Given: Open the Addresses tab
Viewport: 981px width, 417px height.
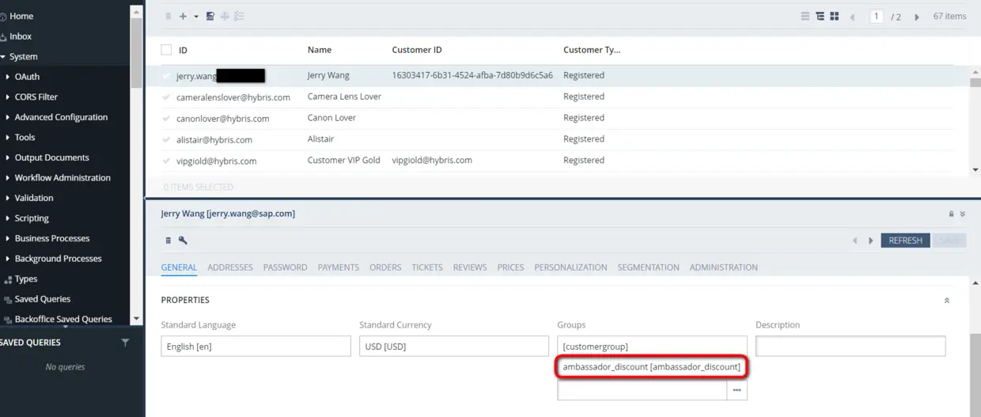Looking at the screenshot, I should pyautogui.click(x=230, y=267).
